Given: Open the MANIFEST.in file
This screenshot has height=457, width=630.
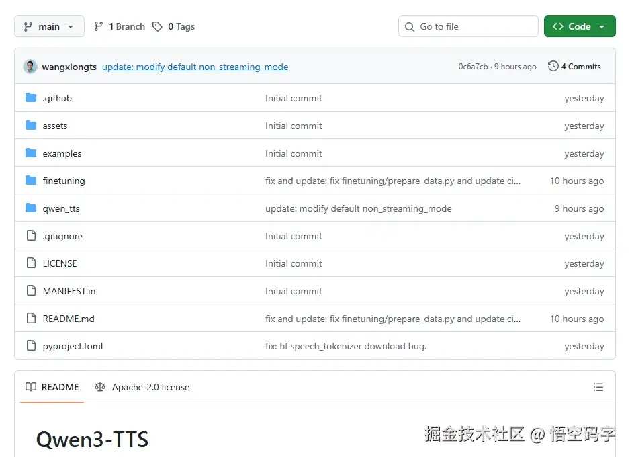Looking at the screenshot, I should click(x=69, y=291).
